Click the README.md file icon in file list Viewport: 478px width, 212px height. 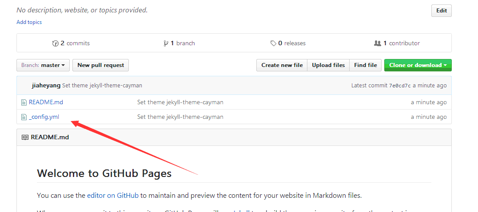(24, 102)
